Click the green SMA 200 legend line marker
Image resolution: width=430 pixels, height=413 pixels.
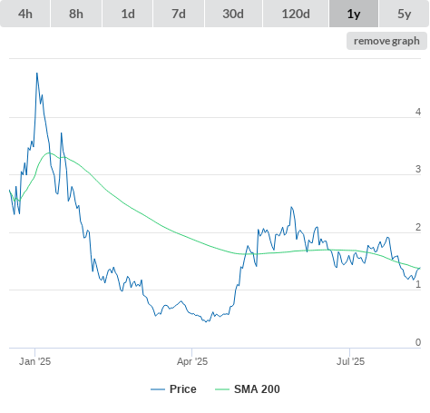[222, 389]
